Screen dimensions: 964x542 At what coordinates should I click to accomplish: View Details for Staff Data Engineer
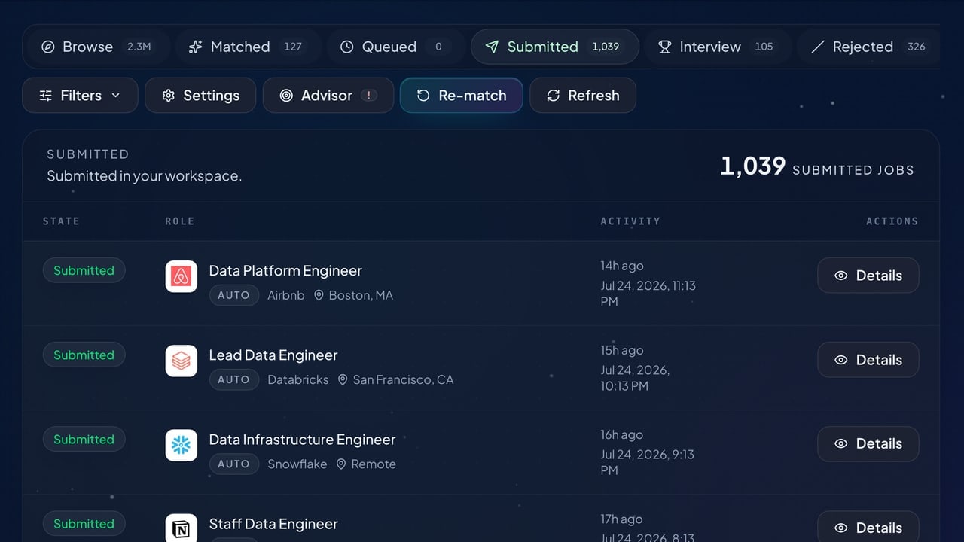[x=868, y=527]
